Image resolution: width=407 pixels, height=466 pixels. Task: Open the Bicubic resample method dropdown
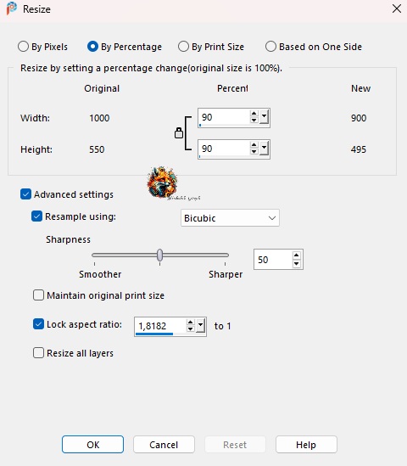(230, 218)
